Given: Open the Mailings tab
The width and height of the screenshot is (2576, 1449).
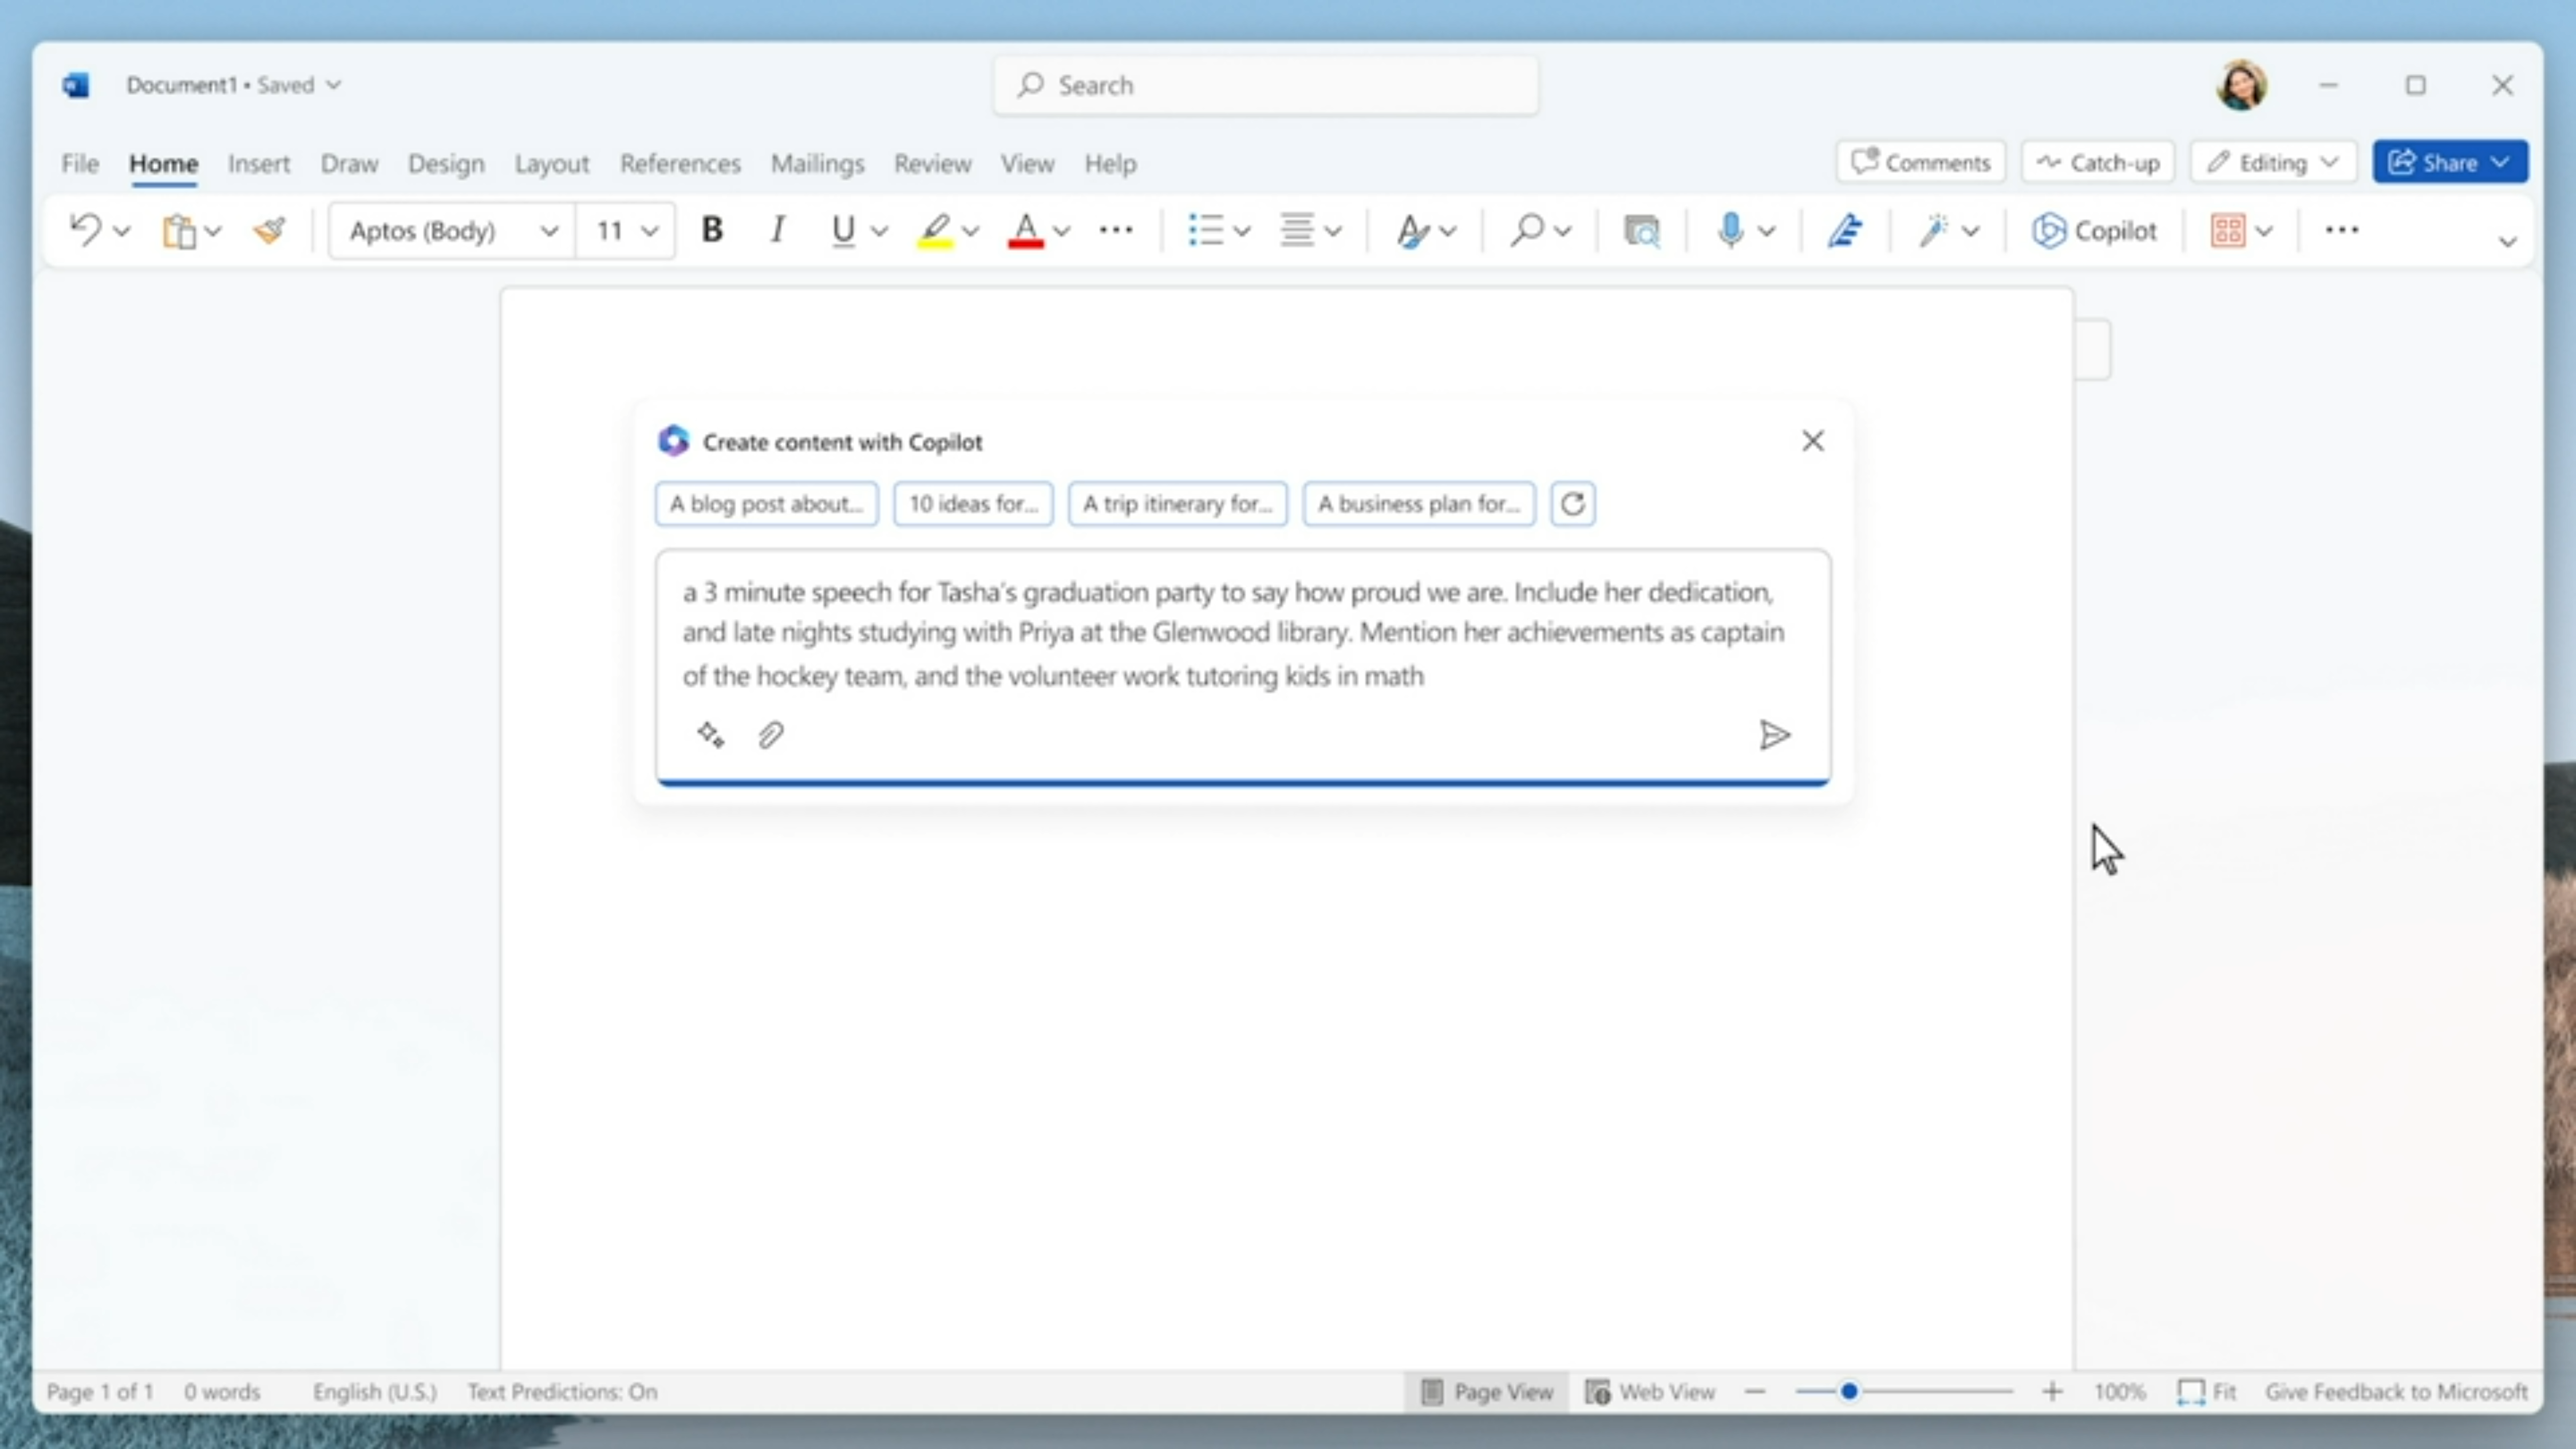Looking at the screenshot, I should 817,163.
